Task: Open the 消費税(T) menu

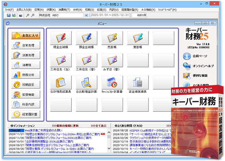Action: [64, 10]
